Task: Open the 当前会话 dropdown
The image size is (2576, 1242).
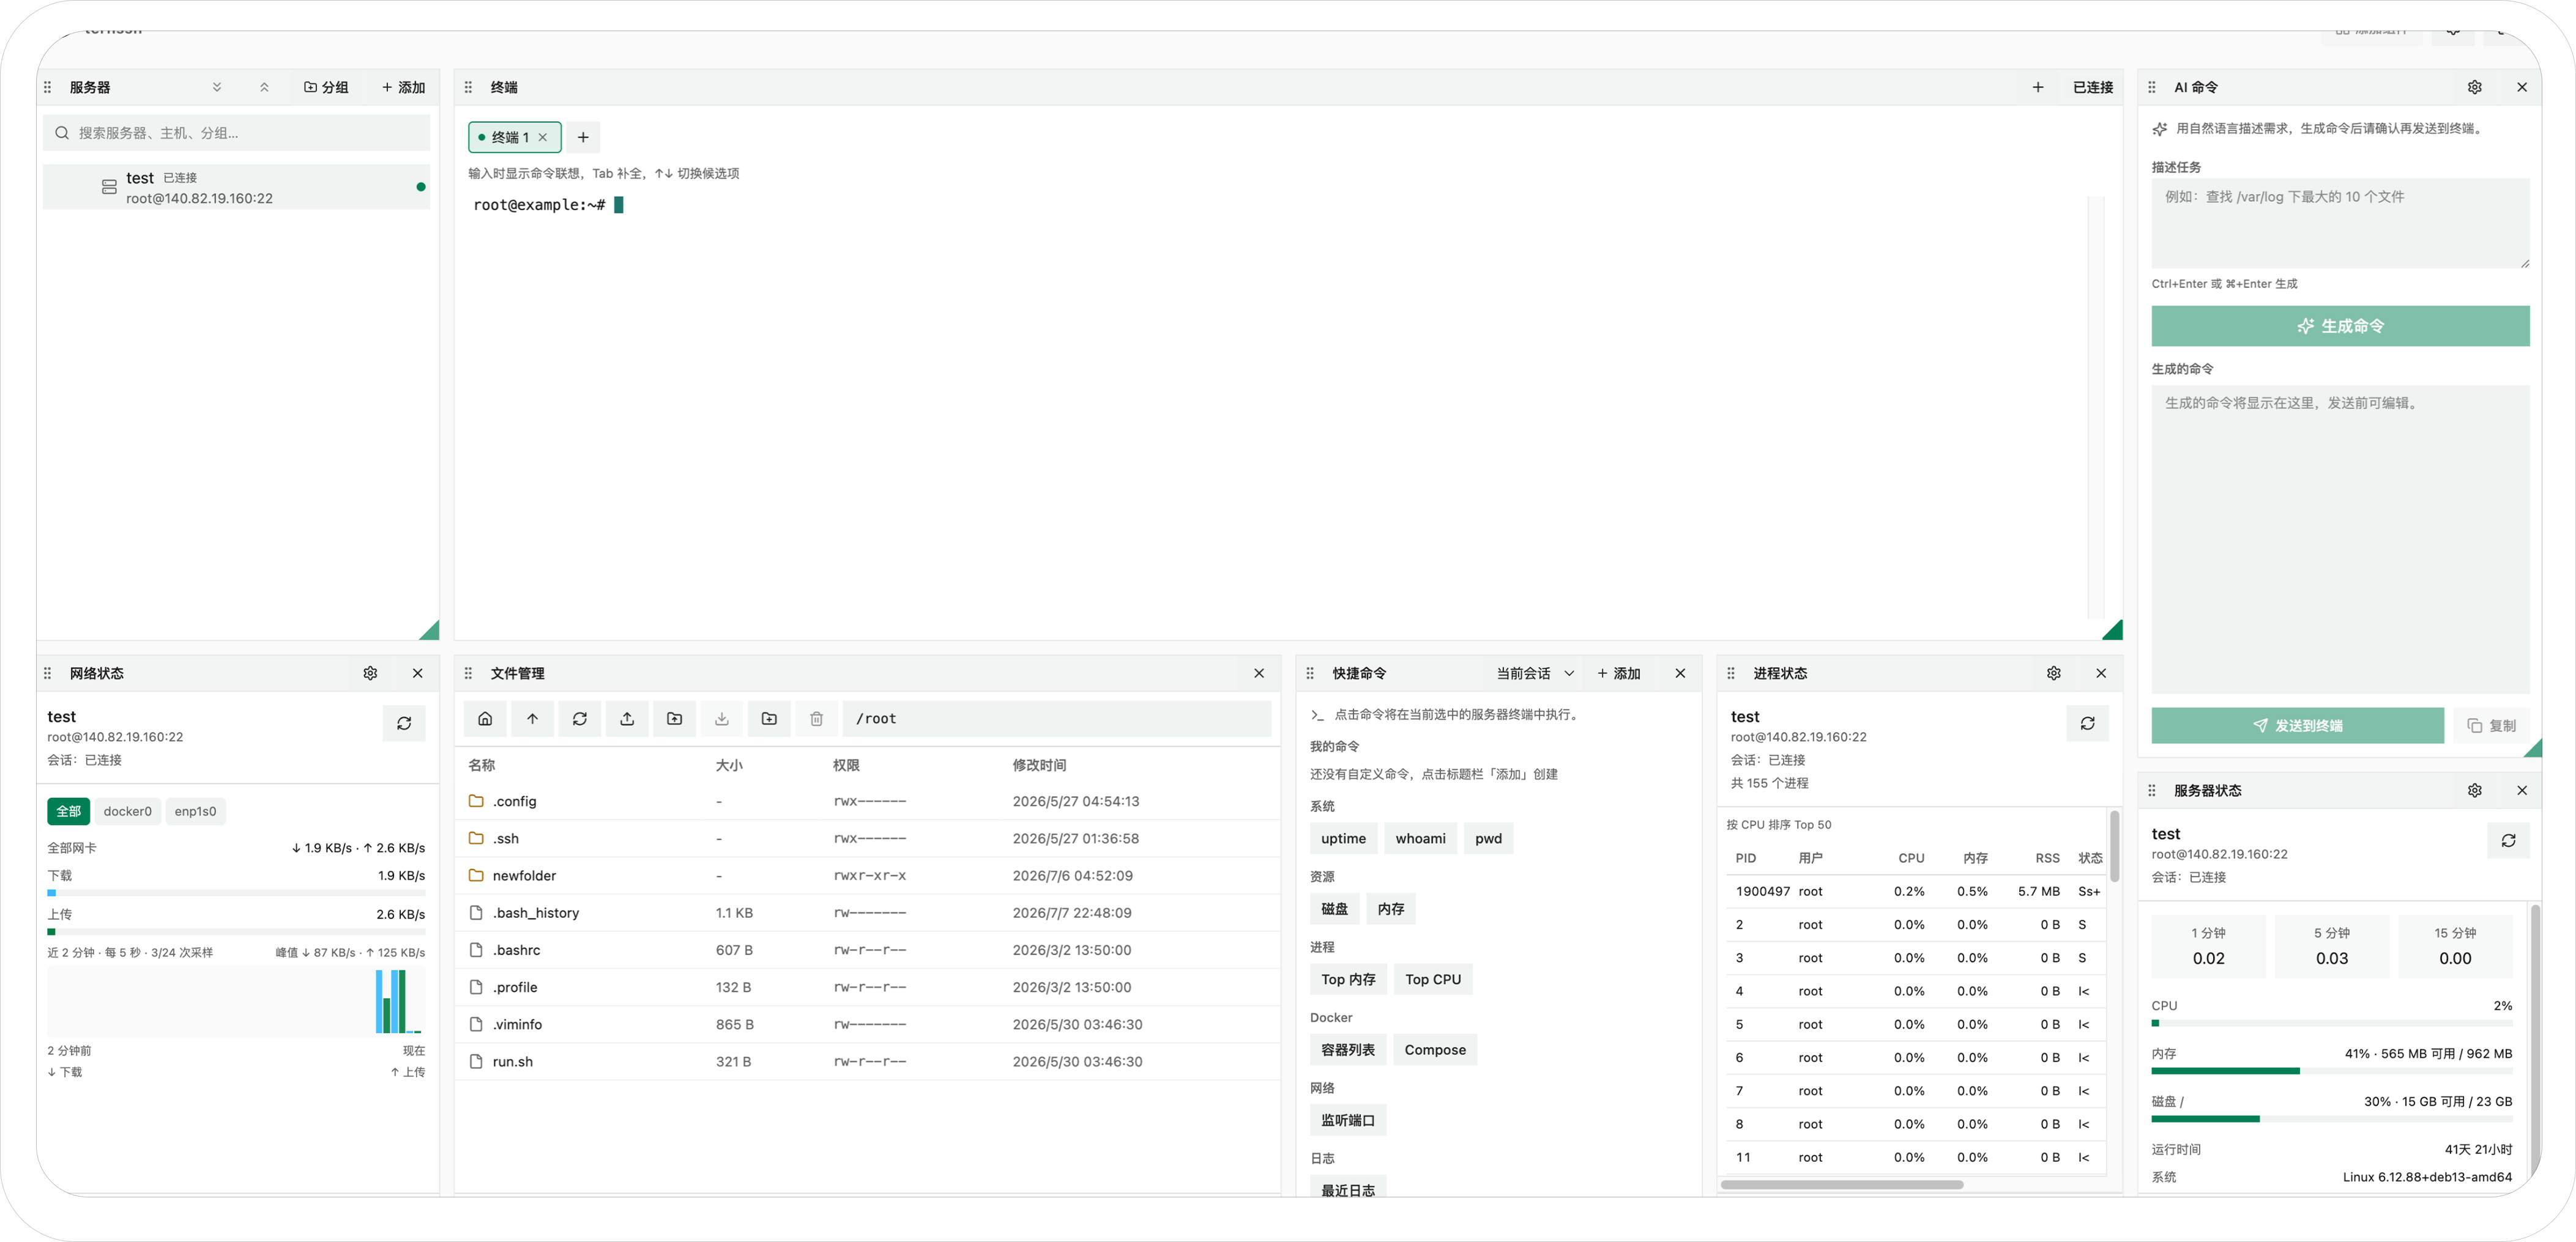Action: (1535, 673)
